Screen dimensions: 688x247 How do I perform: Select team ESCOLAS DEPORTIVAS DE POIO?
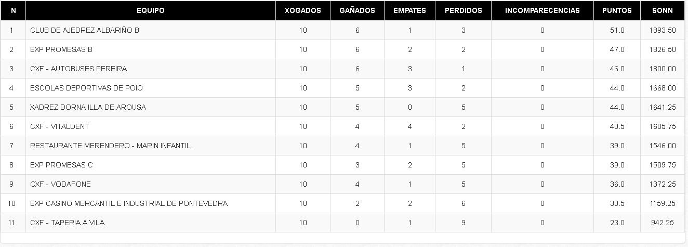coord(86,88)
